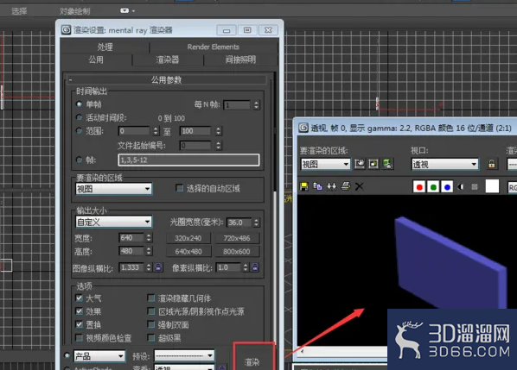Enable the 超级黑 checkbox
The image size is (517, 370).
151,338
